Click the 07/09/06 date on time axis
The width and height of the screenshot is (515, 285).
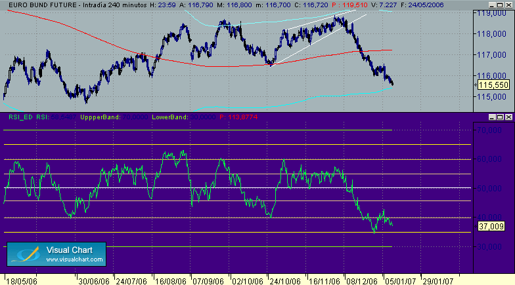(x=208, y=281)
